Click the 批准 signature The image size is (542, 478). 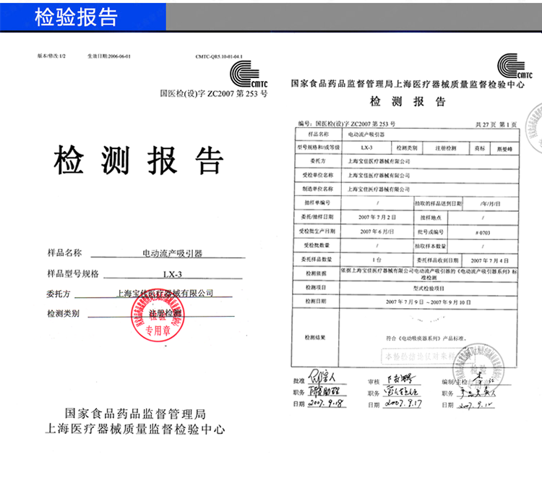click(x=322, y=376)
